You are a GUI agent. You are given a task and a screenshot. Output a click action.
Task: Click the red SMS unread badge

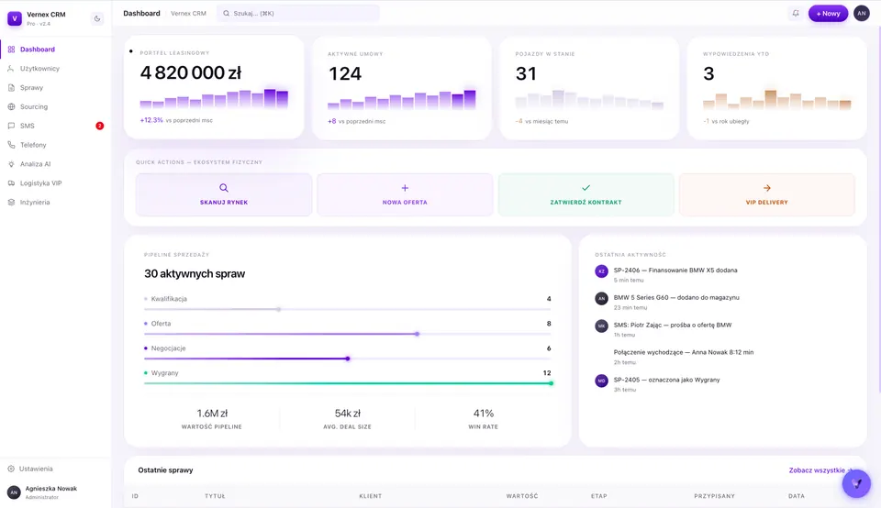[99, 126]
